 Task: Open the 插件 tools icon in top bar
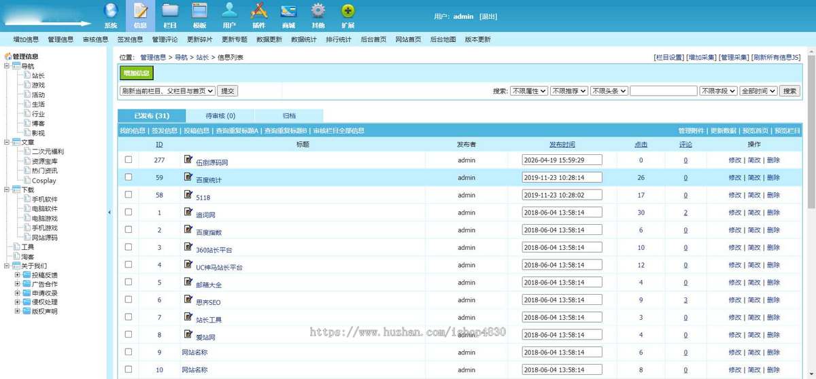coord(258,11)
